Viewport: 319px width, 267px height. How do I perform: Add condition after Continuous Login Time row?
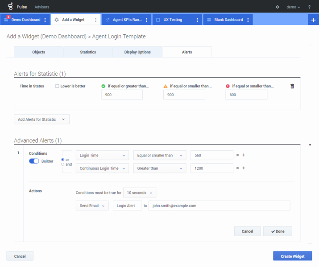[x=244, y=168]
